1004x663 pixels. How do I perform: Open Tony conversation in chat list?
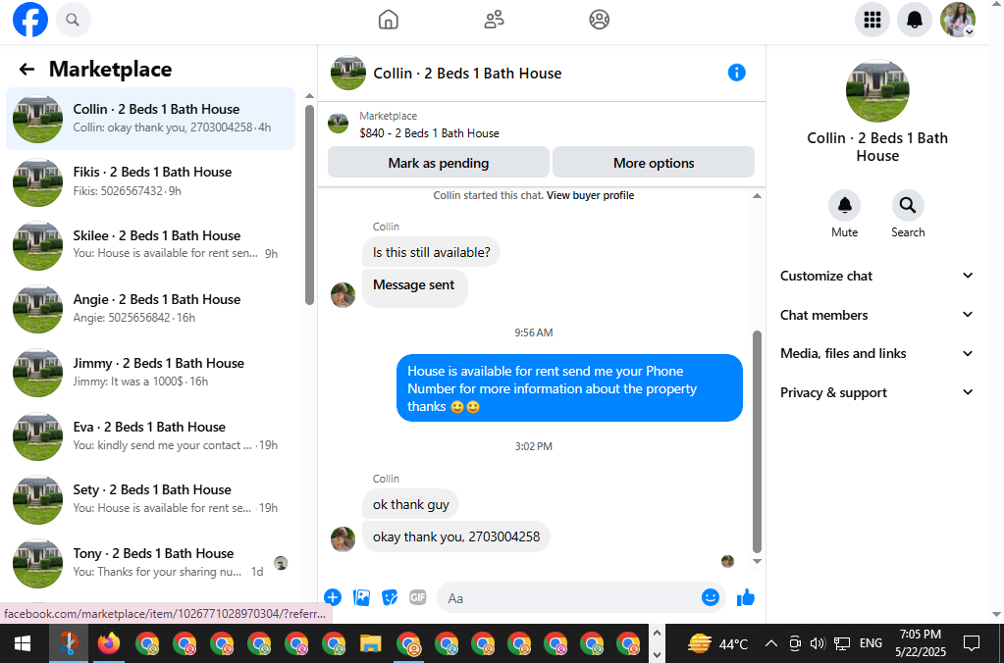click(x=150, y=563)
